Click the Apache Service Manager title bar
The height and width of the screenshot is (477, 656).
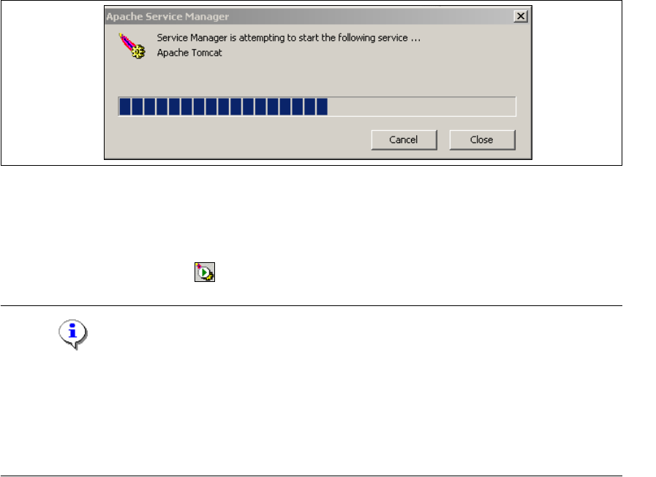pos(309,16)
